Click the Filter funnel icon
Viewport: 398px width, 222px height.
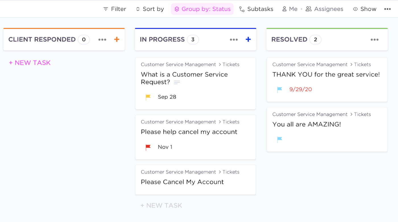click(x=105, y=9)
